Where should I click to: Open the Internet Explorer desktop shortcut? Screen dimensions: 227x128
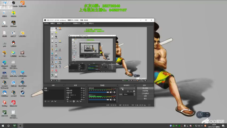[13, 84]
